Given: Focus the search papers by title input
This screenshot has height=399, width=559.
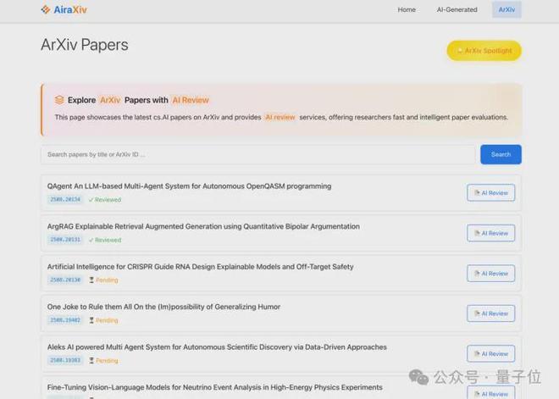Looking at the screenshot, I should (258, 154).
